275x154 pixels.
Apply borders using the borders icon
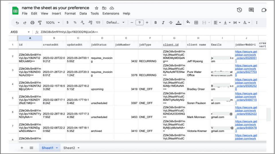click(196, 23)
